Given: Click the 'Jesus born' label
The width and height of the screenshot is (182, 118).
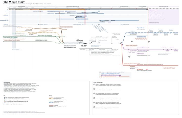Looking at the screenshot, I should [114, 37].
